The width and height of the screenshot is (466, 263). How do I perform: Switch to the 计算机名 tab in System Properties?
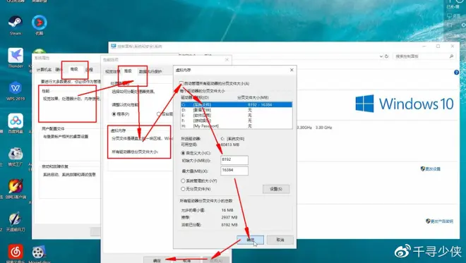(44, 70)
